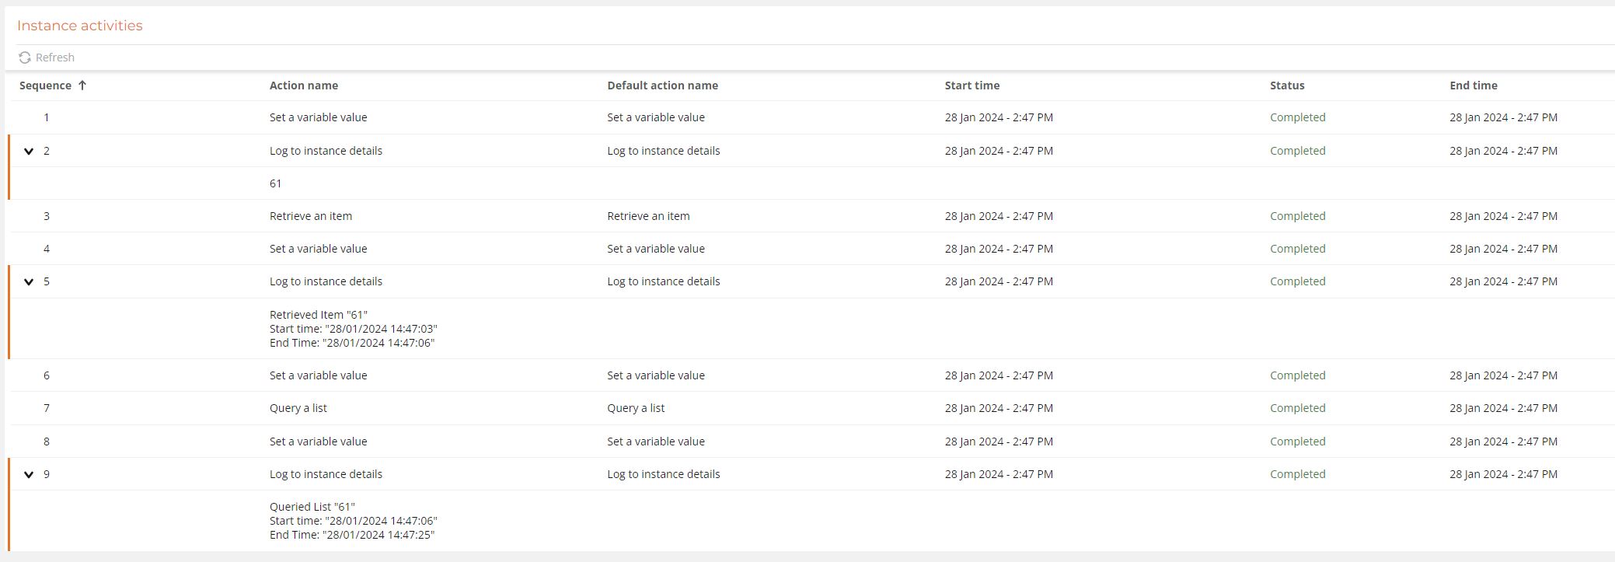Click Completed status in sequence 3 row

pyautogui.click(x=1298, y=216)
